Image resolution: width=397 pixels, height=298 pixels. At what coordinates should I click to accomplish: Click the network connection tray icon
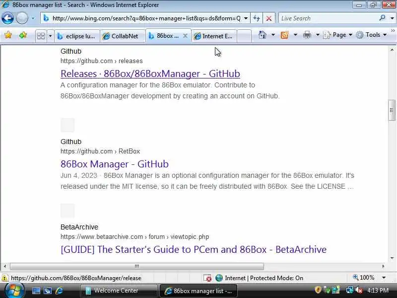point(349,290)
